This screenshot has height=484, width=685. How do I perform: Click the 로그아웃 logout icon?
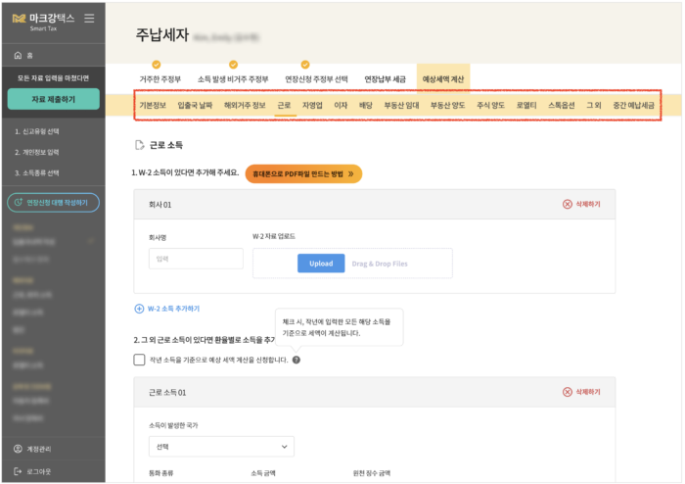point(18,471)
